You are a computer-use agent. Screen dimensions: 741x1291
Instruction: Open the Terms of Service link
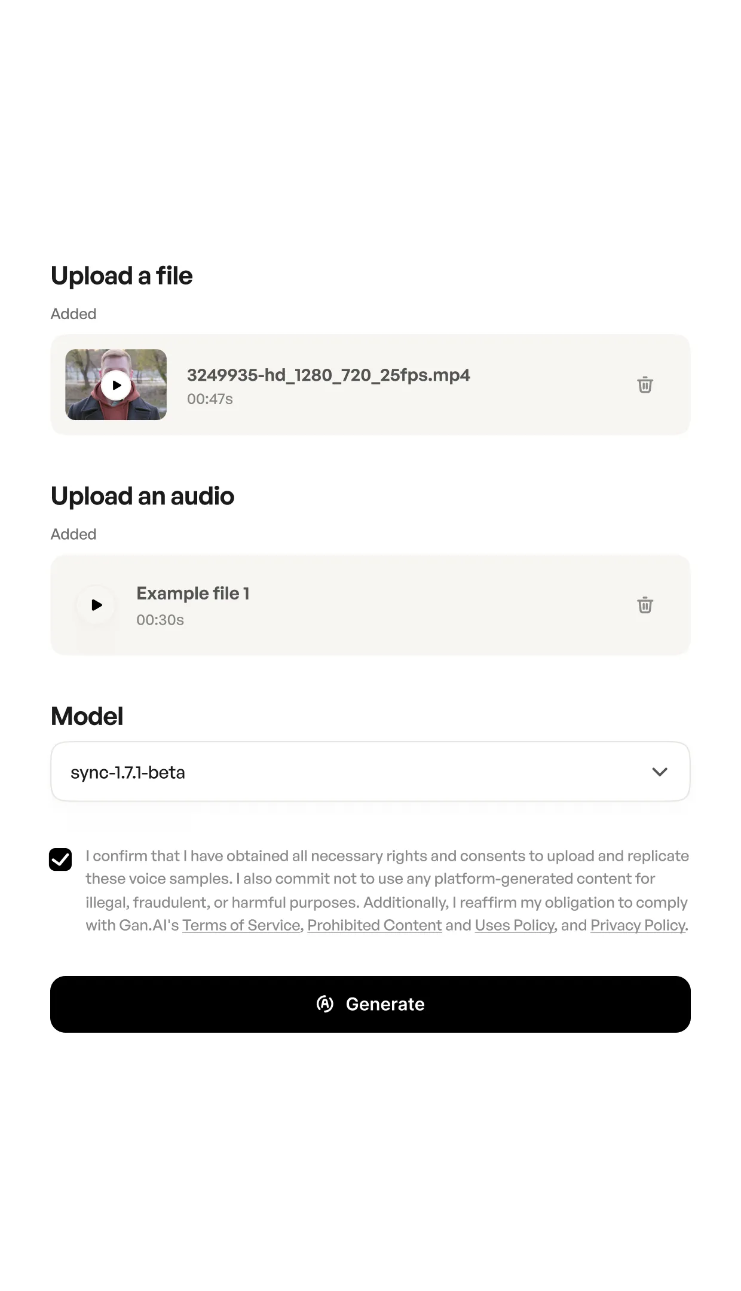tap(241, 925)
